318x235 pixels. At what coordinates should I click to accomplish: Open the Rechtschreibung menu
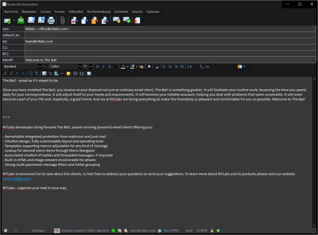point(99,12)
